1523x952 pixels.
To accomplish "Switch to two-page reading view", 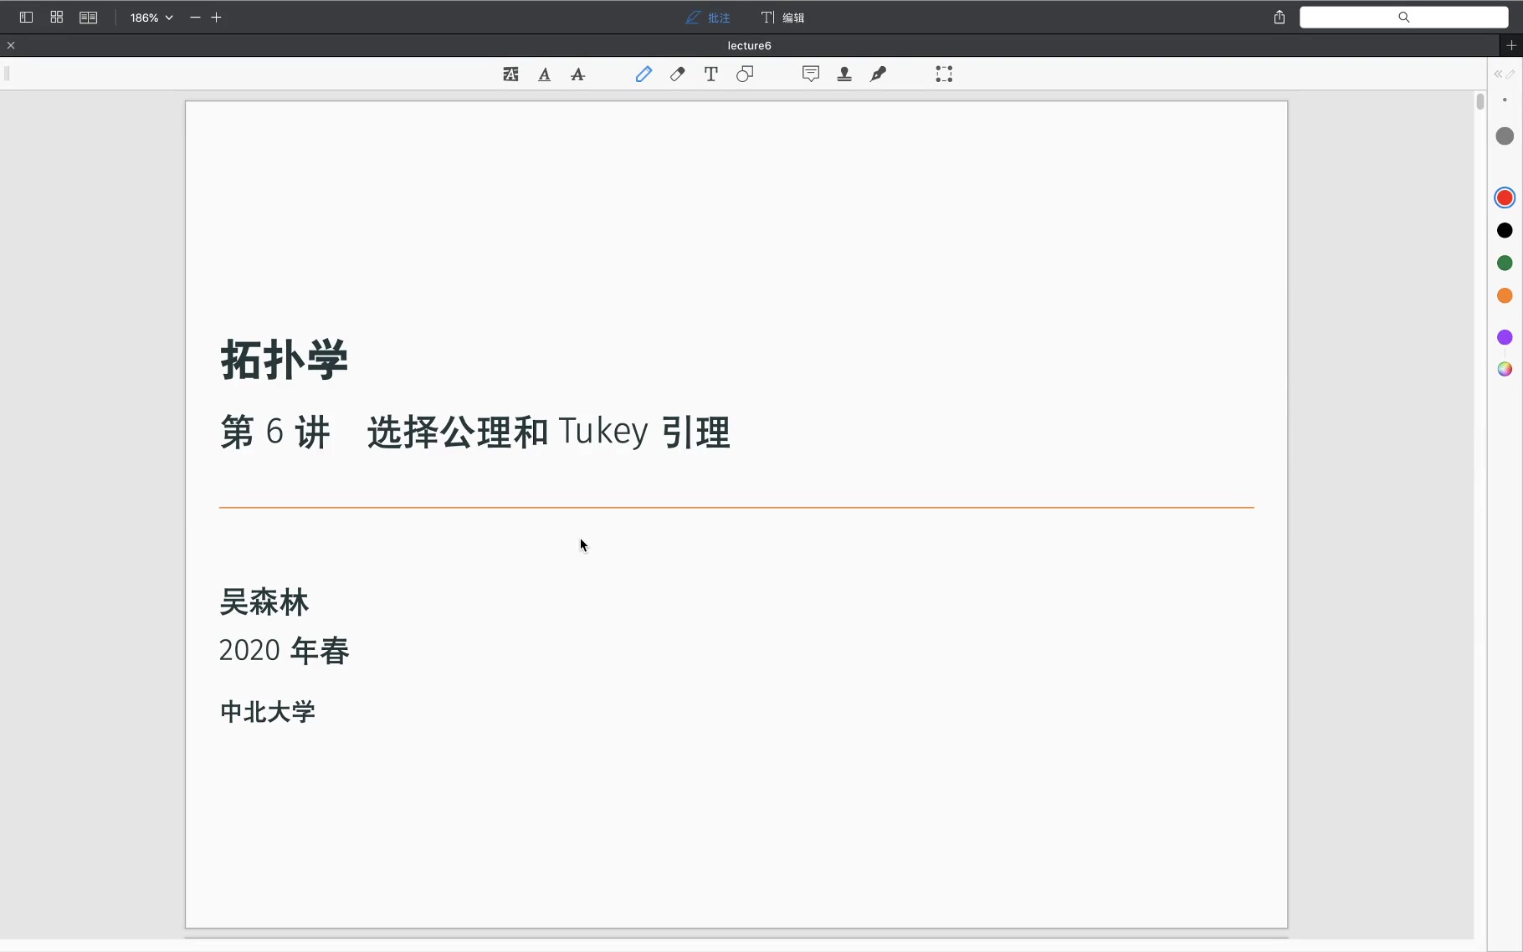I will coord(88,17).
